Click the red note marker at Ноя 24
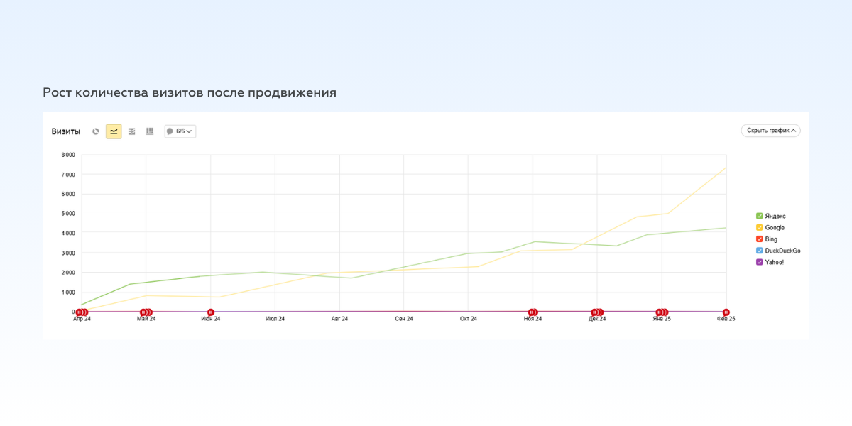The height and width of the screenshot is (426, 852). pyautogui.click(x=532, y=312)
